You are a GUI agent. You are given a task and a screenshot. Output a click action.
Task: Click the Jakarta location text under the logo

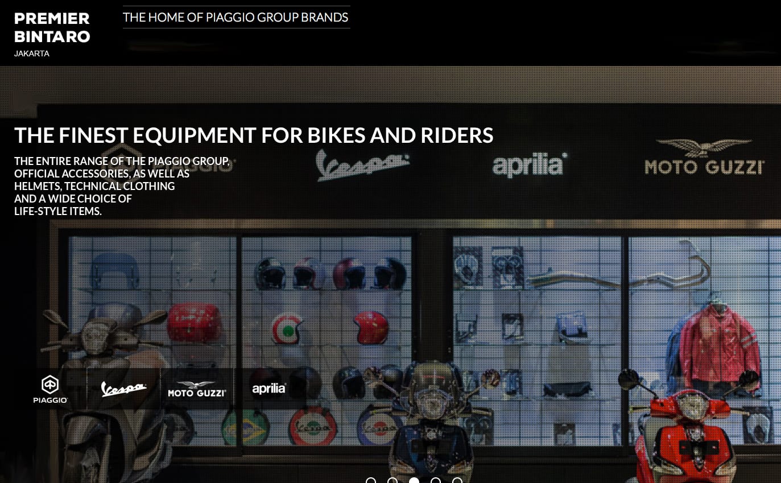coord(32,53)
